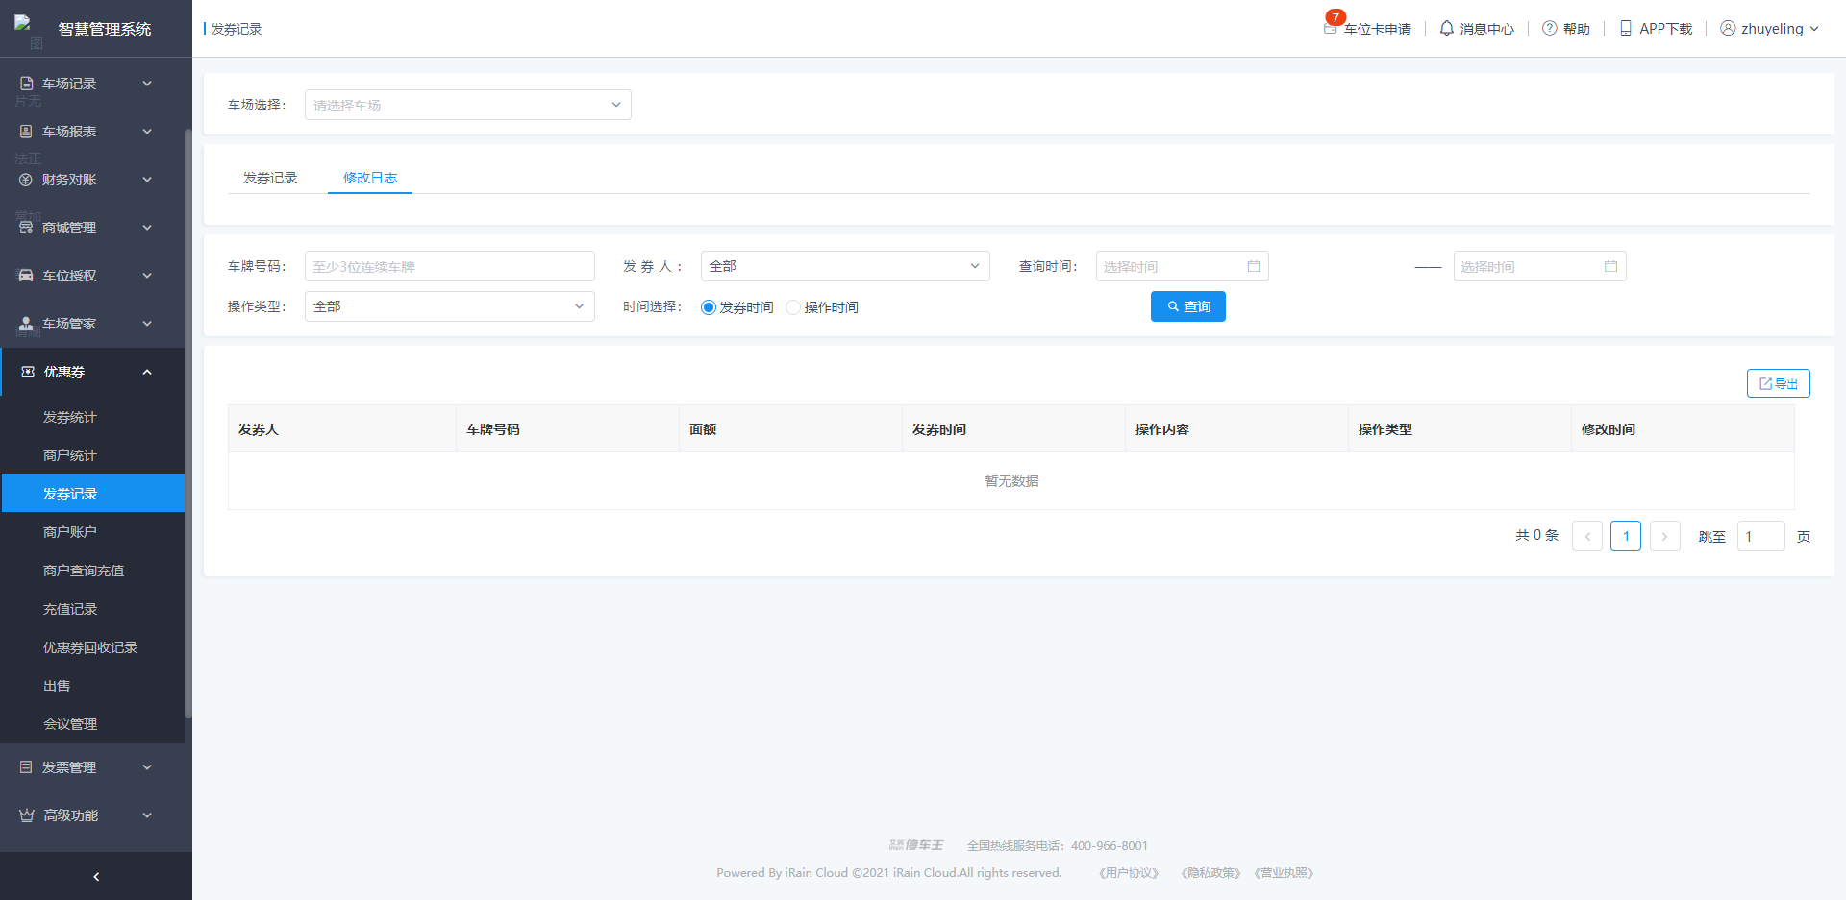This screenshot has width=1846, height=900.
Task: Switch to the 发券记录 tab
Action: click(270, 179)
